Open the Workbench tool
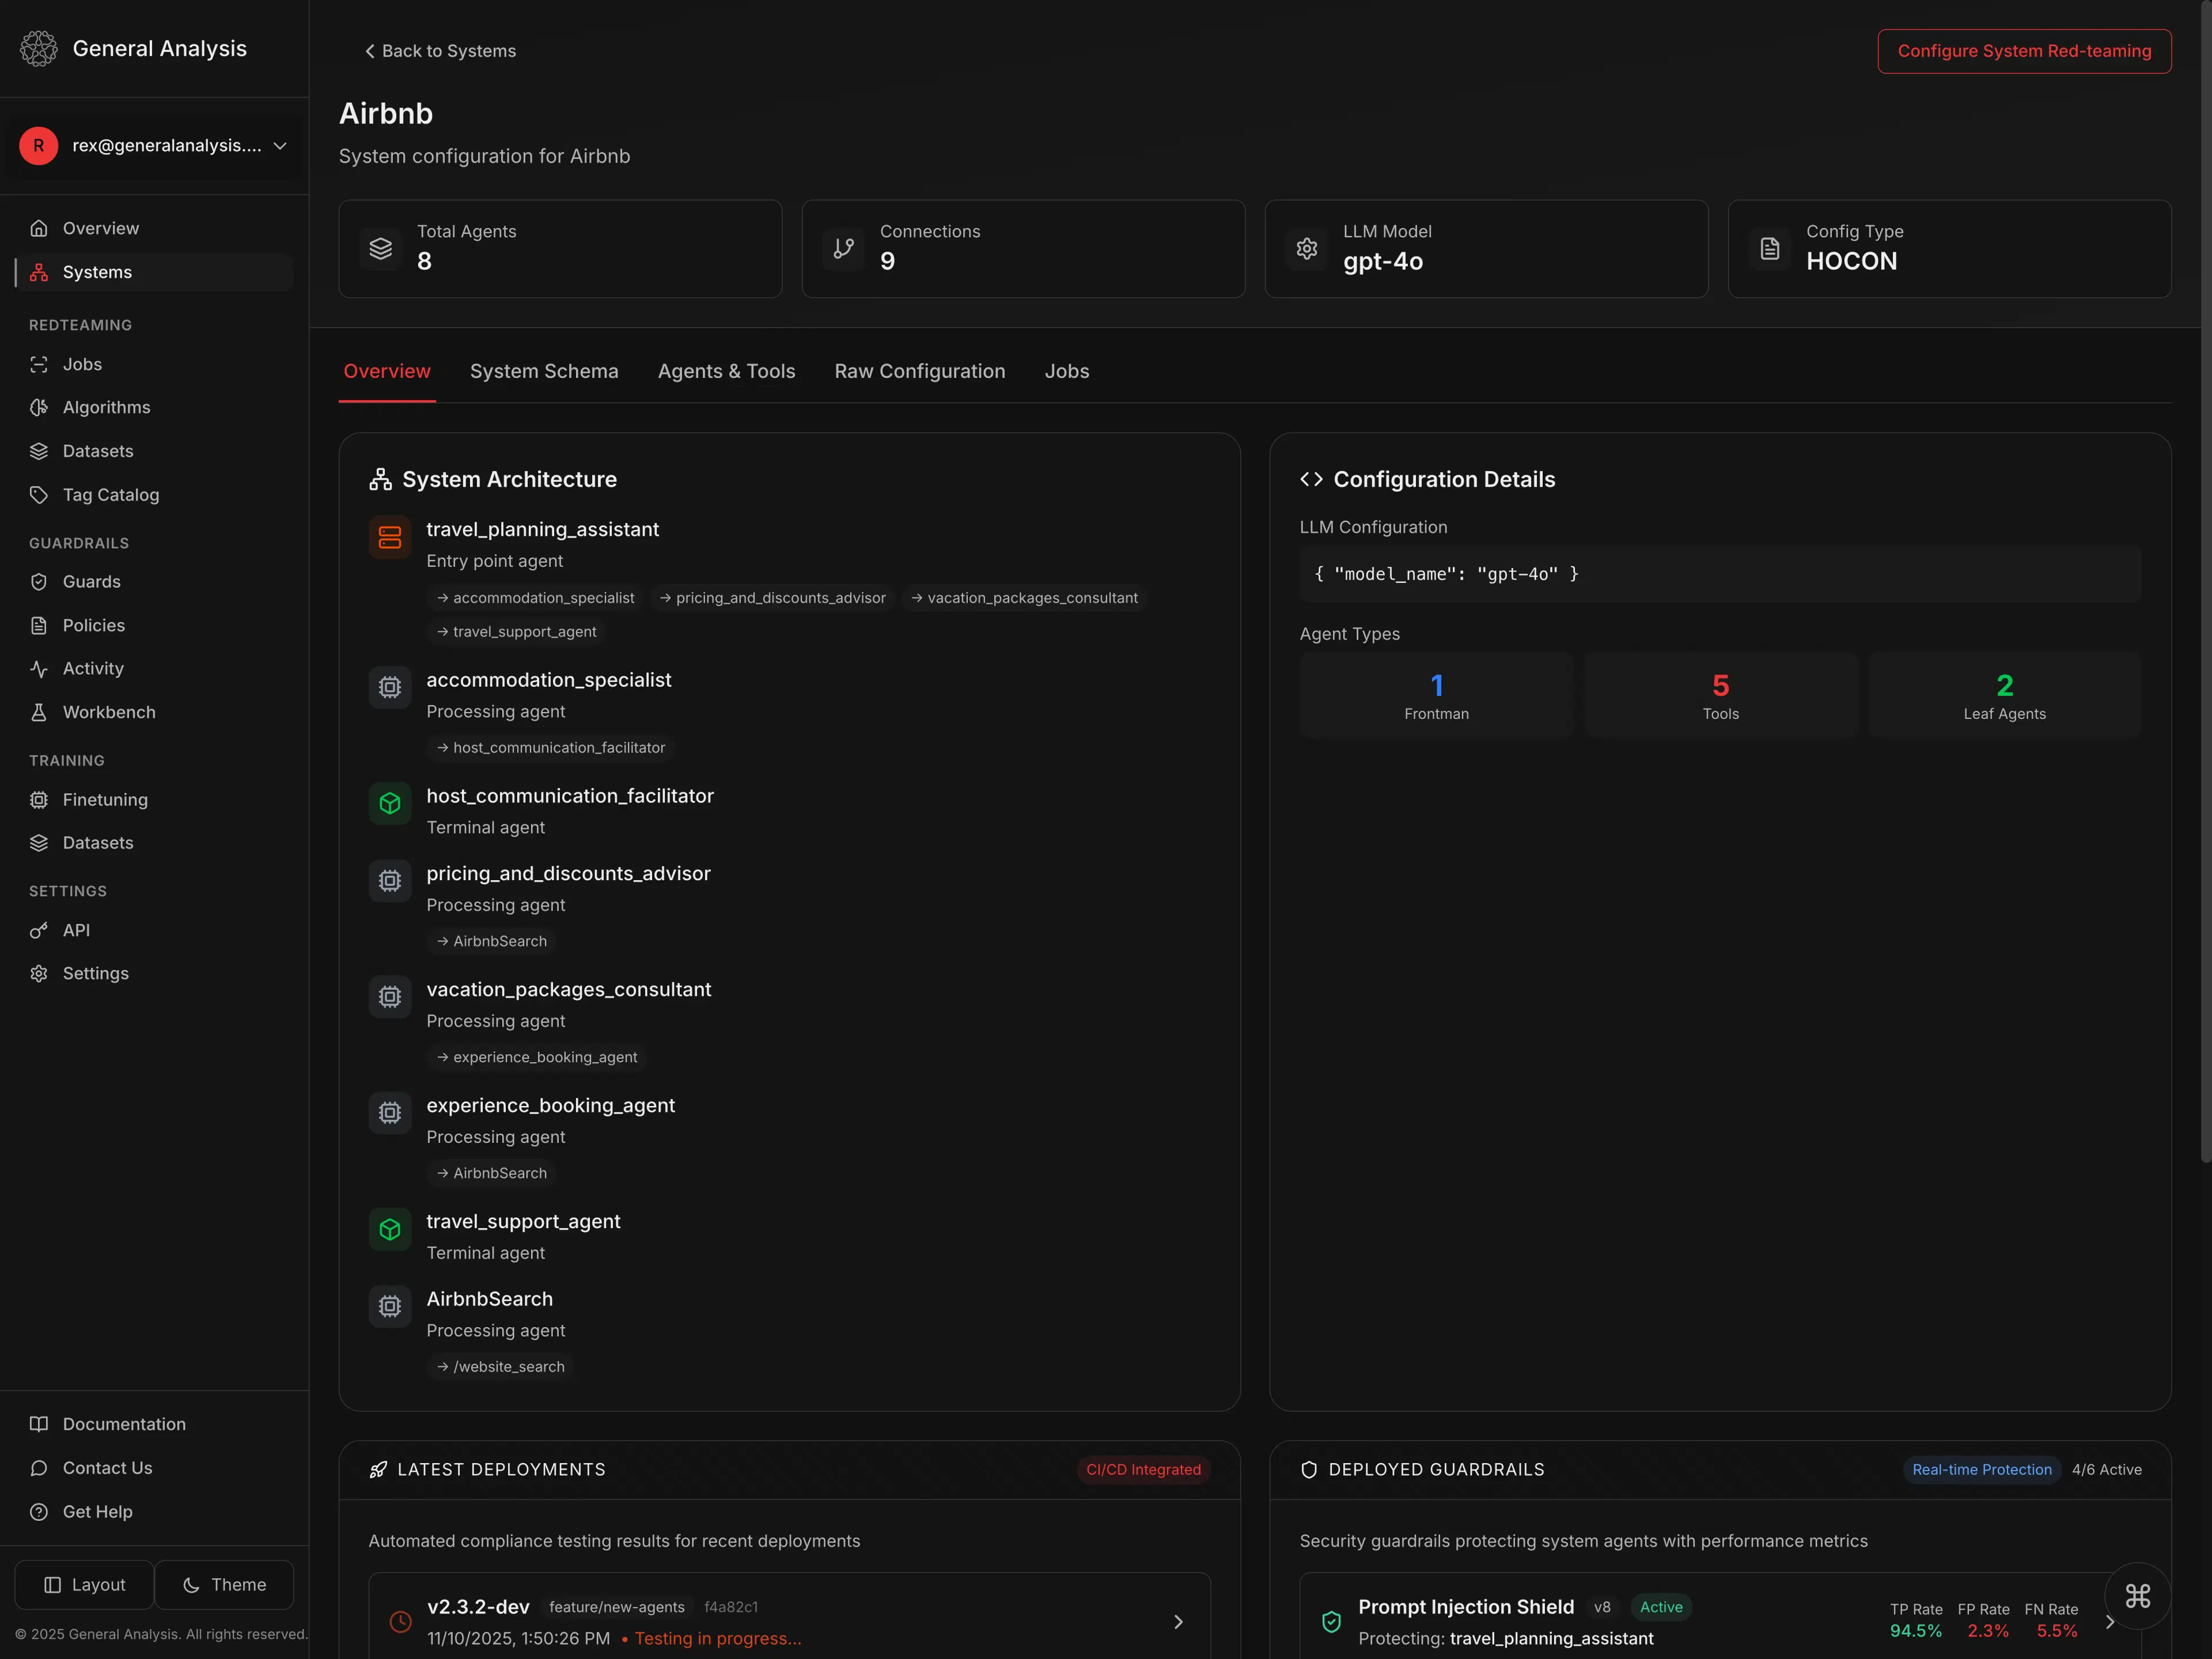 (x=108, y=712)
